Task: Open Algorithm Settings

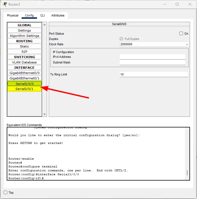Action: point(24,36)
